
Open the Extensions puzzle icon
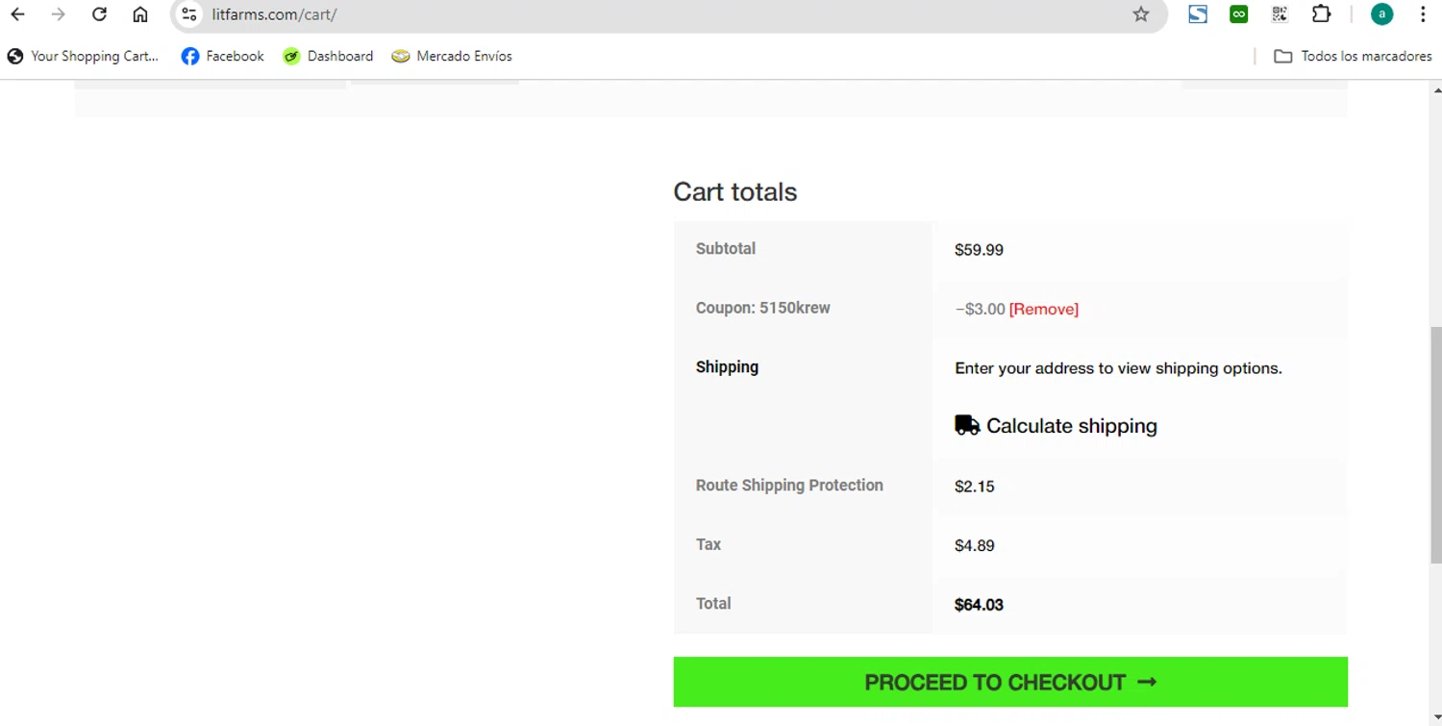[1322, 14]
